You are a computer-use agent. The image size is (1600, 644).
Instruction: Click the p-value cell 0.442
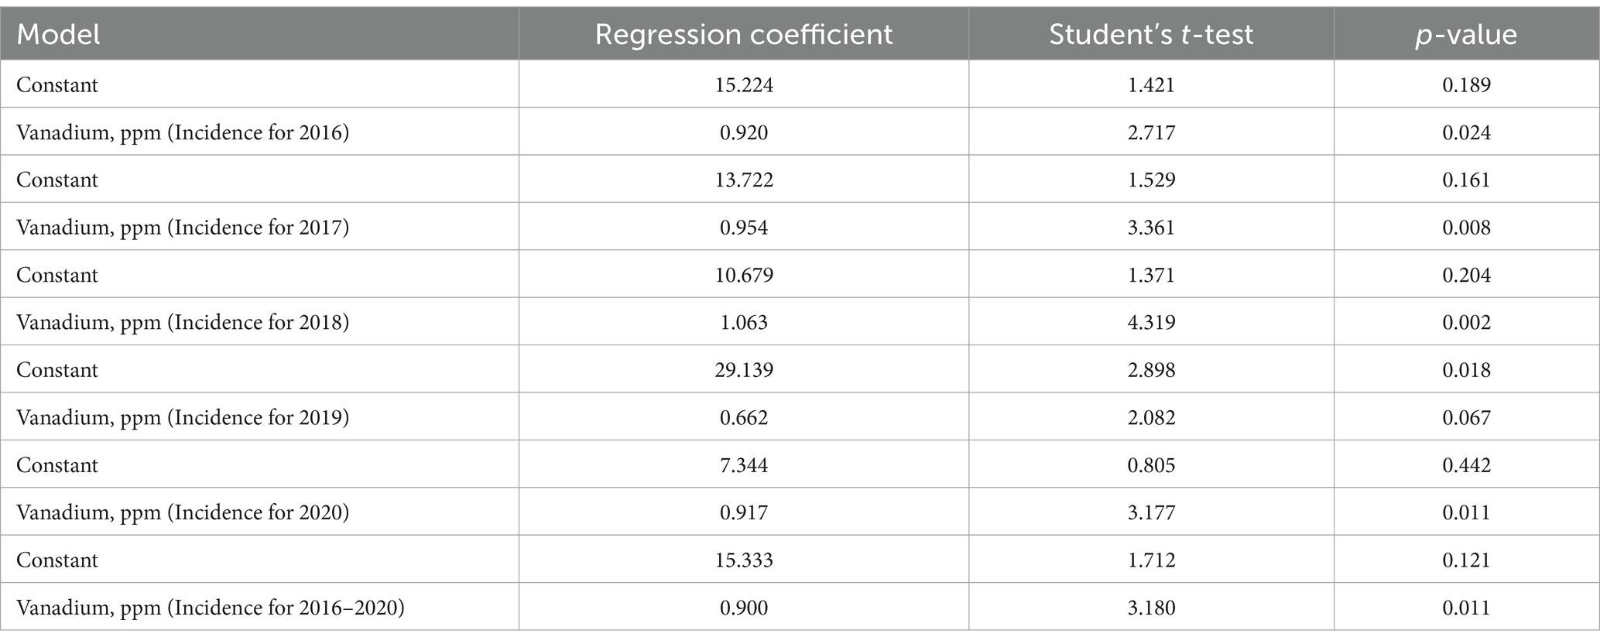coord(1467,465)
